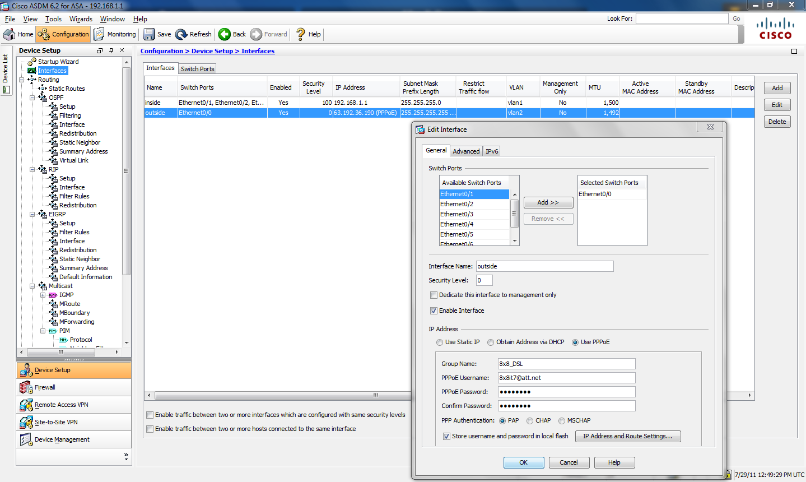Maximize the Interfaces pane via corner icon
This screenshot has width=806, height=482.
(794, 51)
